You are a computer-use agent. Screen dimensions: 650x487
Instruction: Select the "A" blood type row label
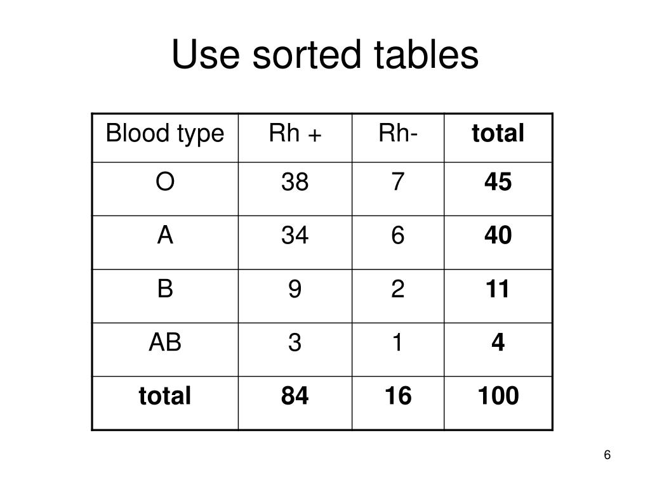(165, 236)
